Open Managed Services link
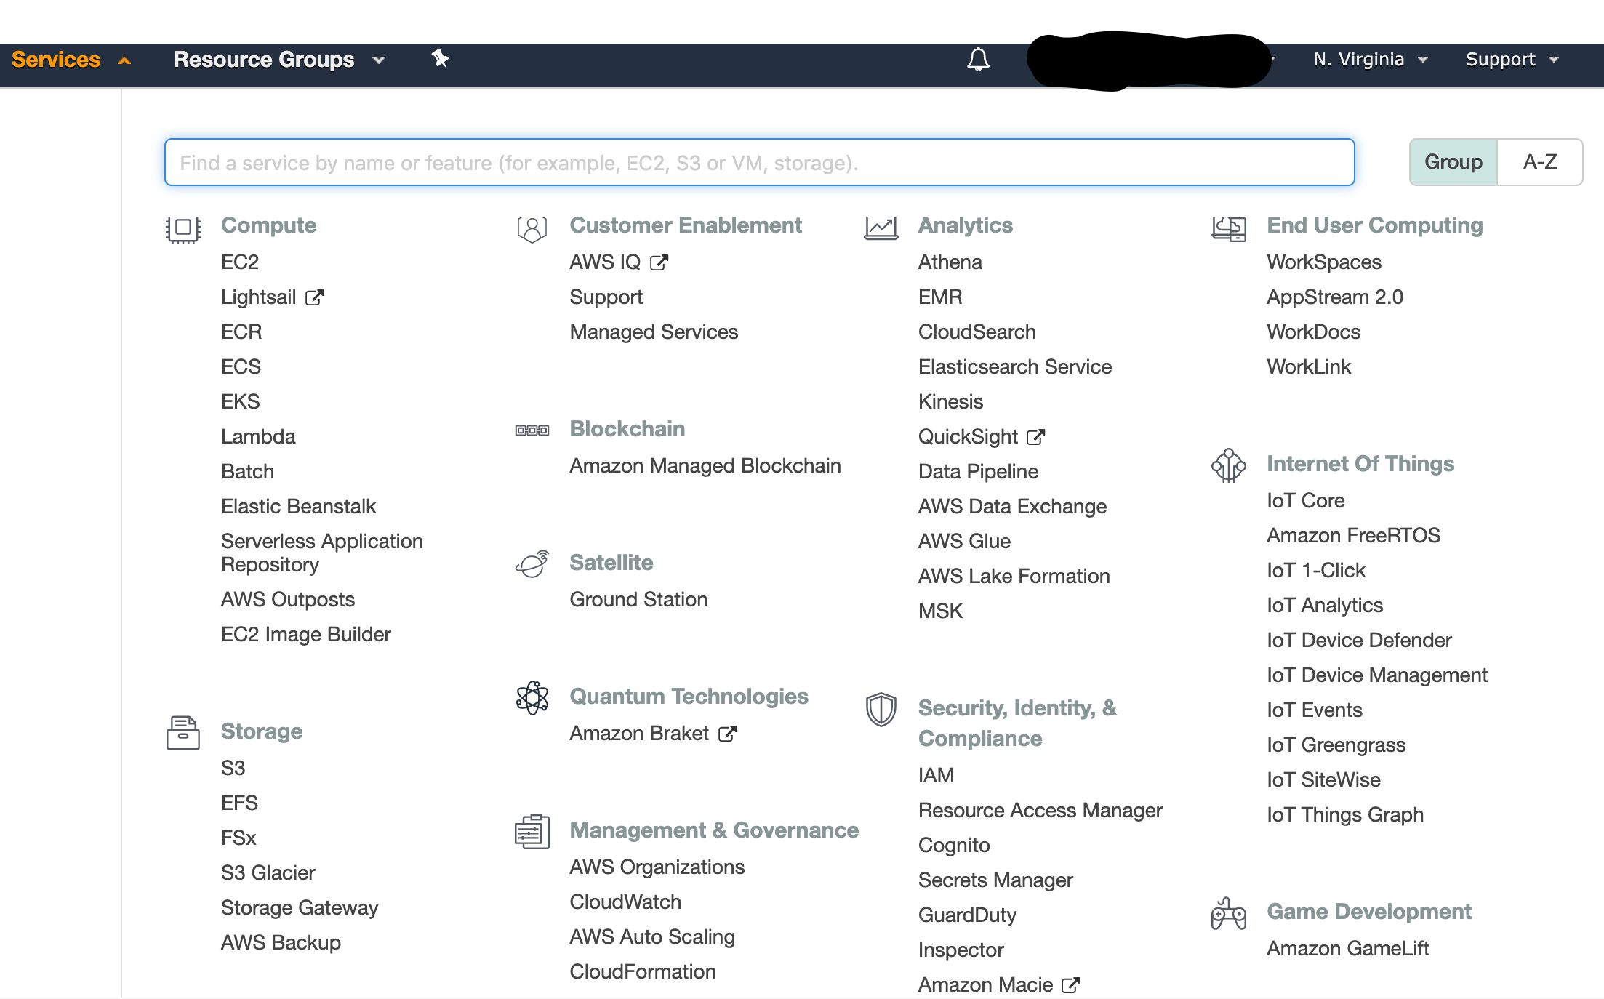Viewport: 1604px width, 999px height. pos(654,332)
